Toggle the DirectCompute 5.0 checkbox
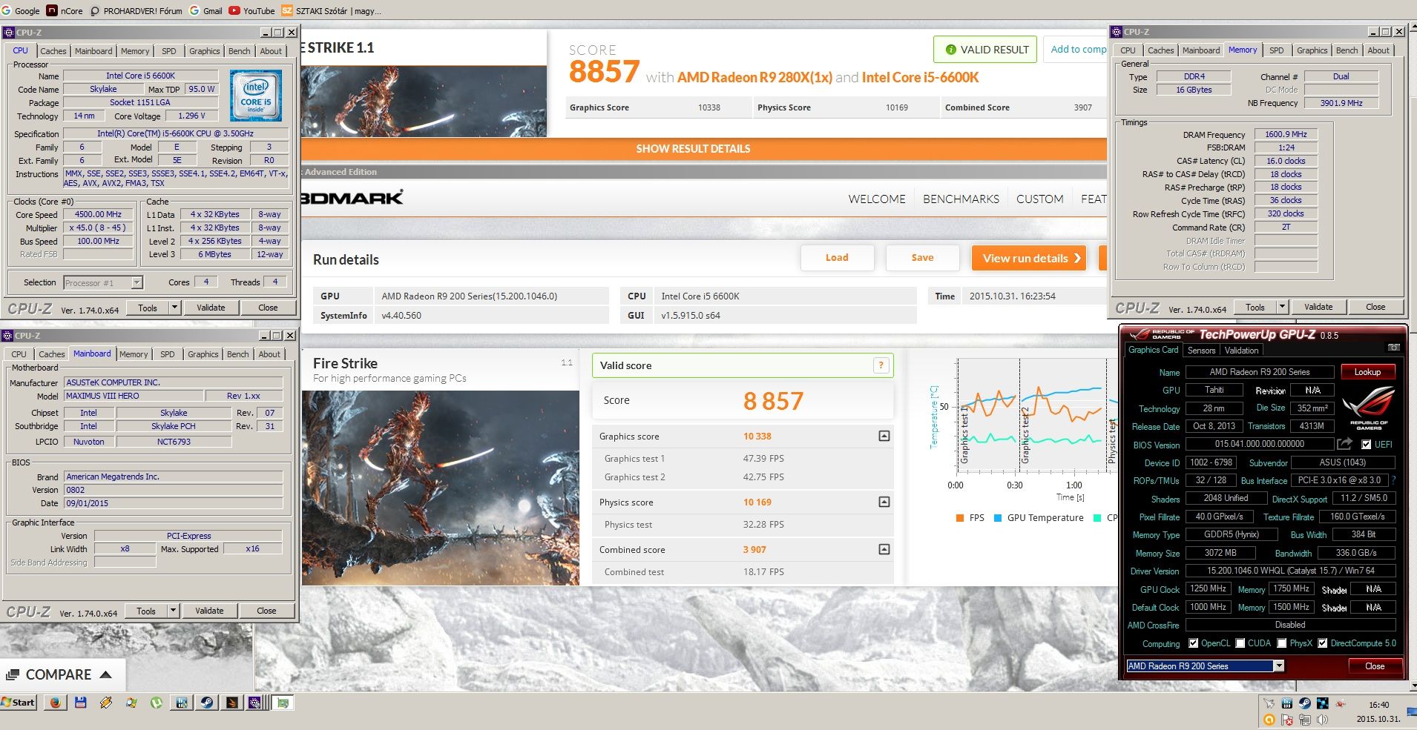 (x=1322, y=643)
